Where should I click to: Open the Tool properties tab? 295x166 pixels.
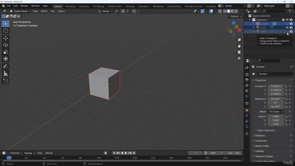247,68
